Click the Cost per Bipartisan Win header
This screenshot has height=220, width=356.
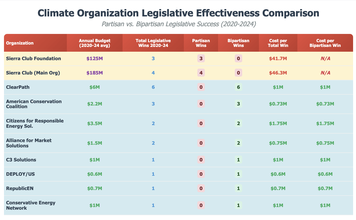(325, 43)
